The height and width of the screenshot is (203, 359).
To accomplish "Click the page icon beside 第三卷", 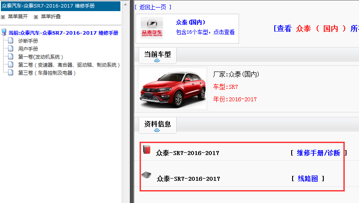I will tap(11, 72).
